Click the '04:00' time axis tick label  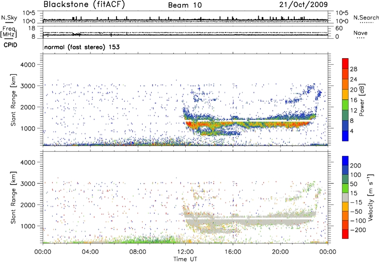[x=90, y=252]
